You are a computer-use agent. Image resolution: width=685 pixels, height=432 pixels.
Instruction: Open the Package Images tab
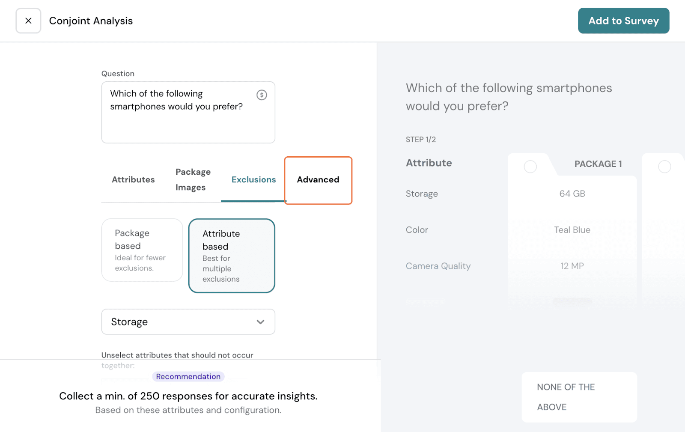[193, 180]
